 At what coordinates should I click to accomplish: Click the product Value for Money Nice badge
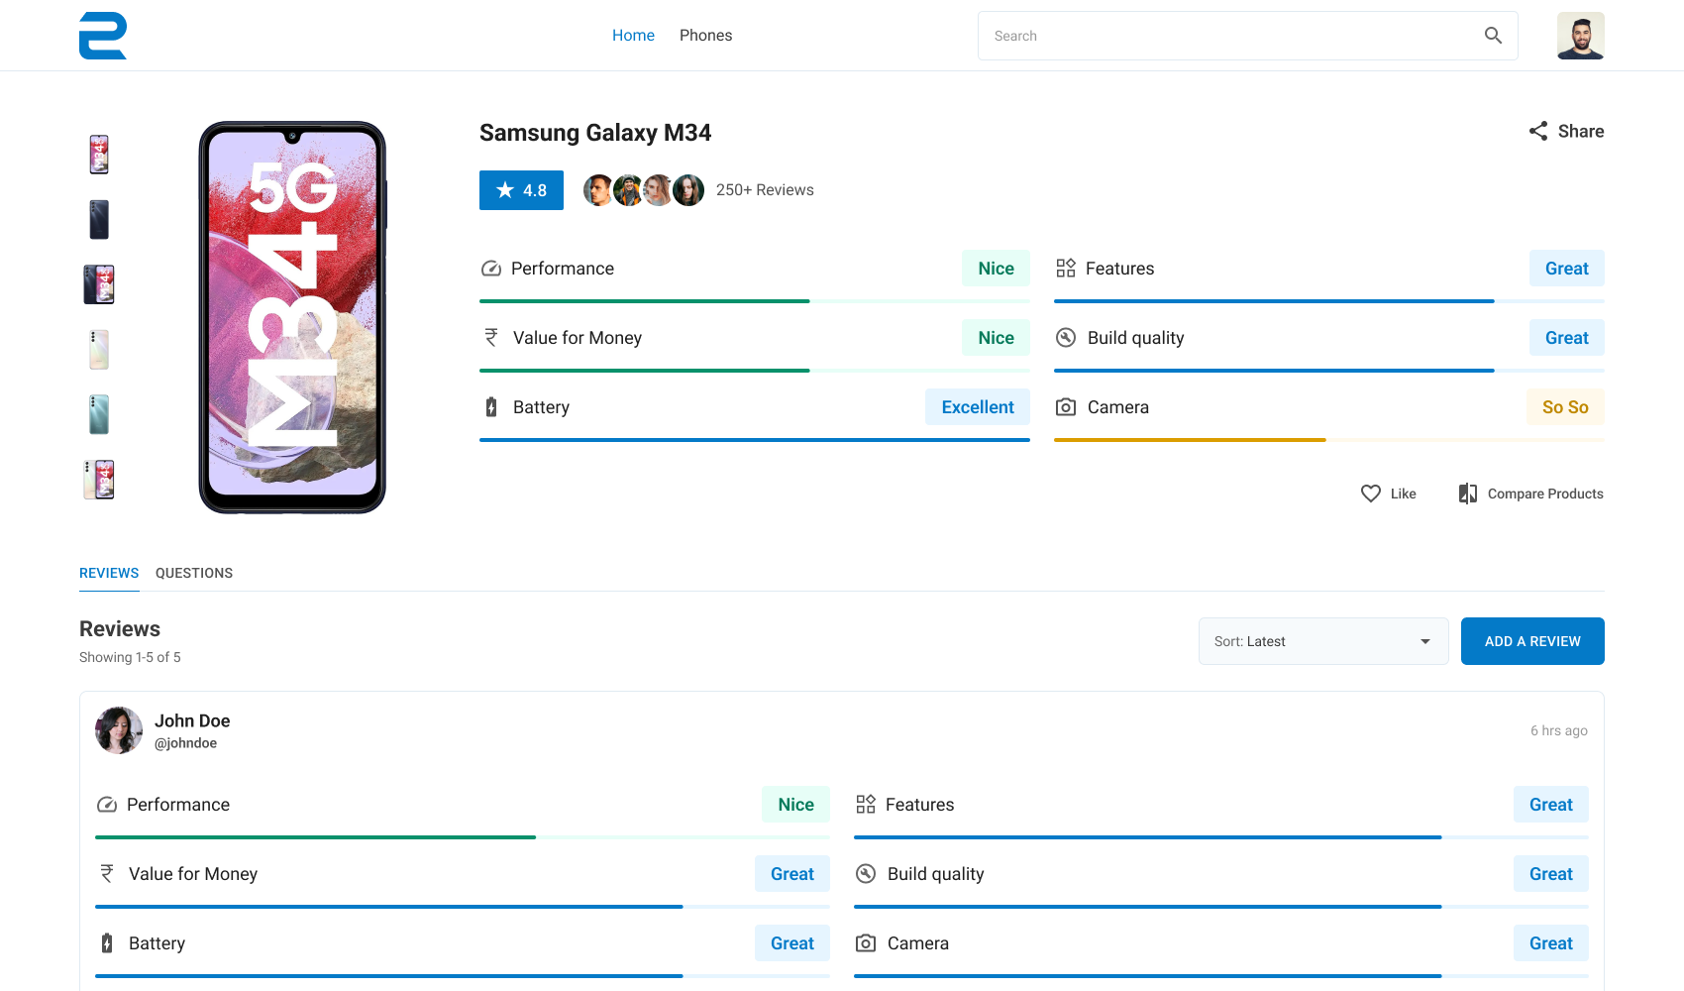996,338
